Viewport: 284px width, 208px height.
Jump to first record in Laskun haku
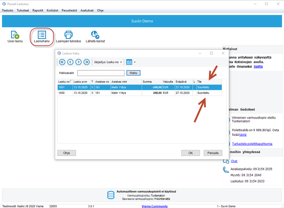coord(62,62)
